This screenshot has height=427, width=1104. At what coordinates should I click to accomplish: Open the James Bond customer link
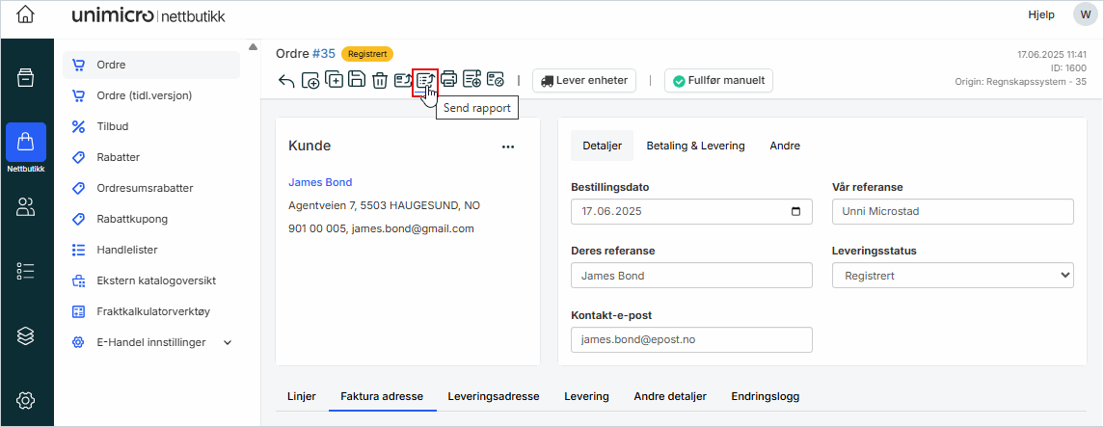[x=320, y=182]
